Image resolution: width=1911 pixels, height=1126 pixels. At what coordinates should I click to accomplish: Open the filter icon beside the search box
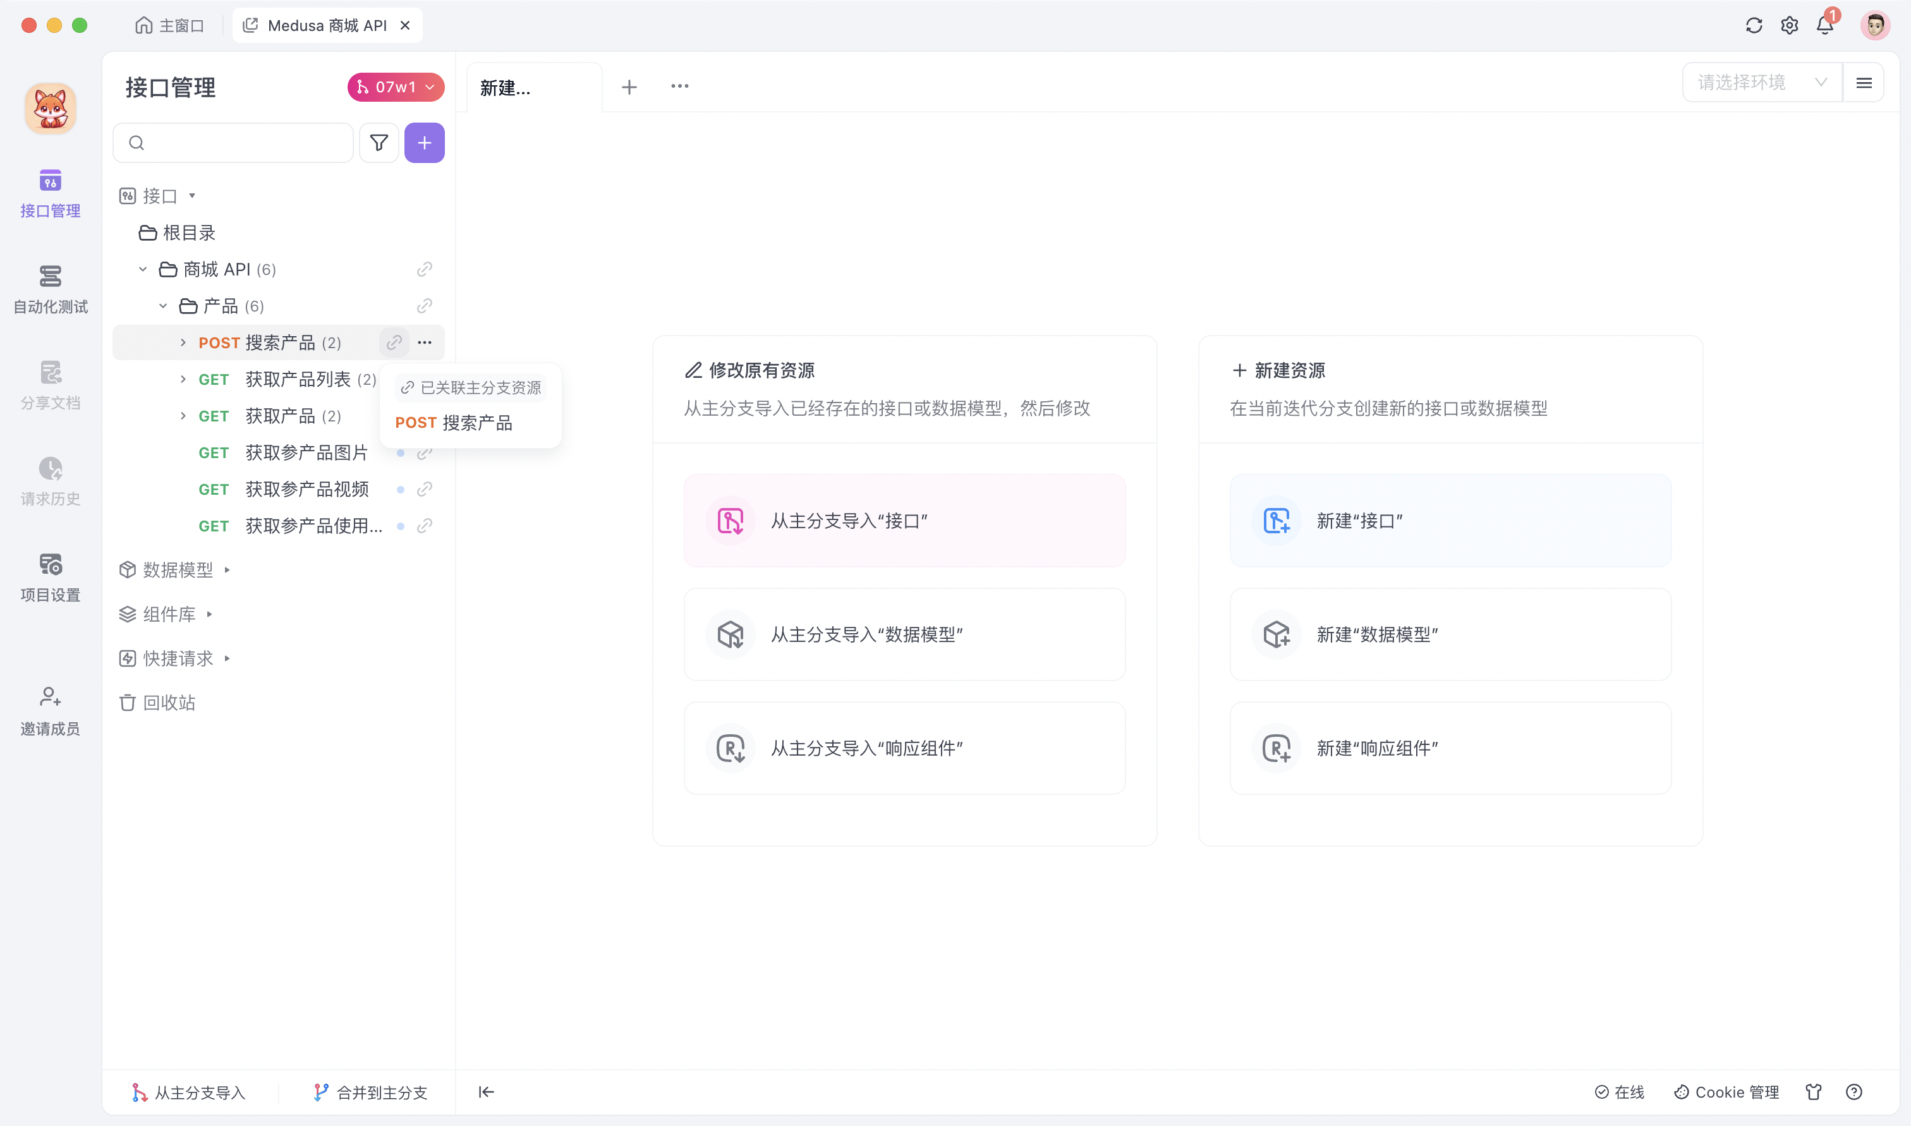379,143
